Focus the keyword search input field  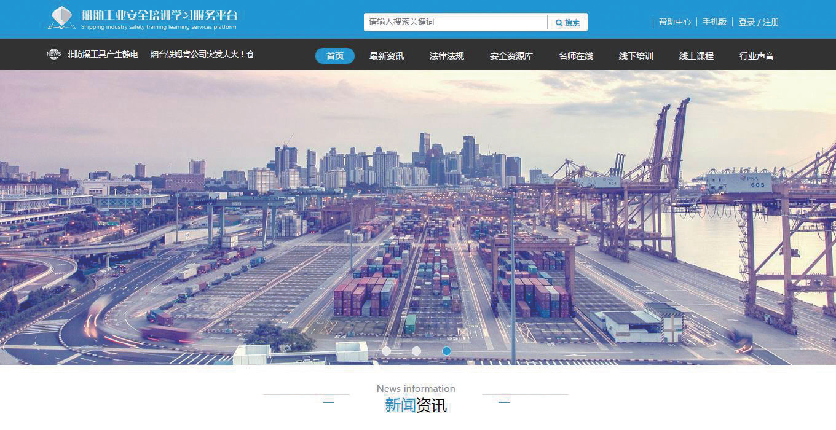(x=455, y=22)
